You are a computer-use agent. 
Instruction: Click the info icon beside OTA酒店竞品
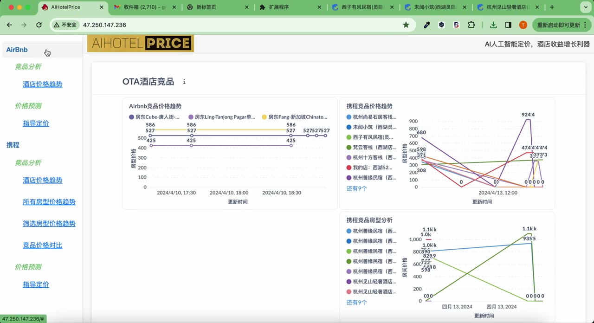[184, 82]
